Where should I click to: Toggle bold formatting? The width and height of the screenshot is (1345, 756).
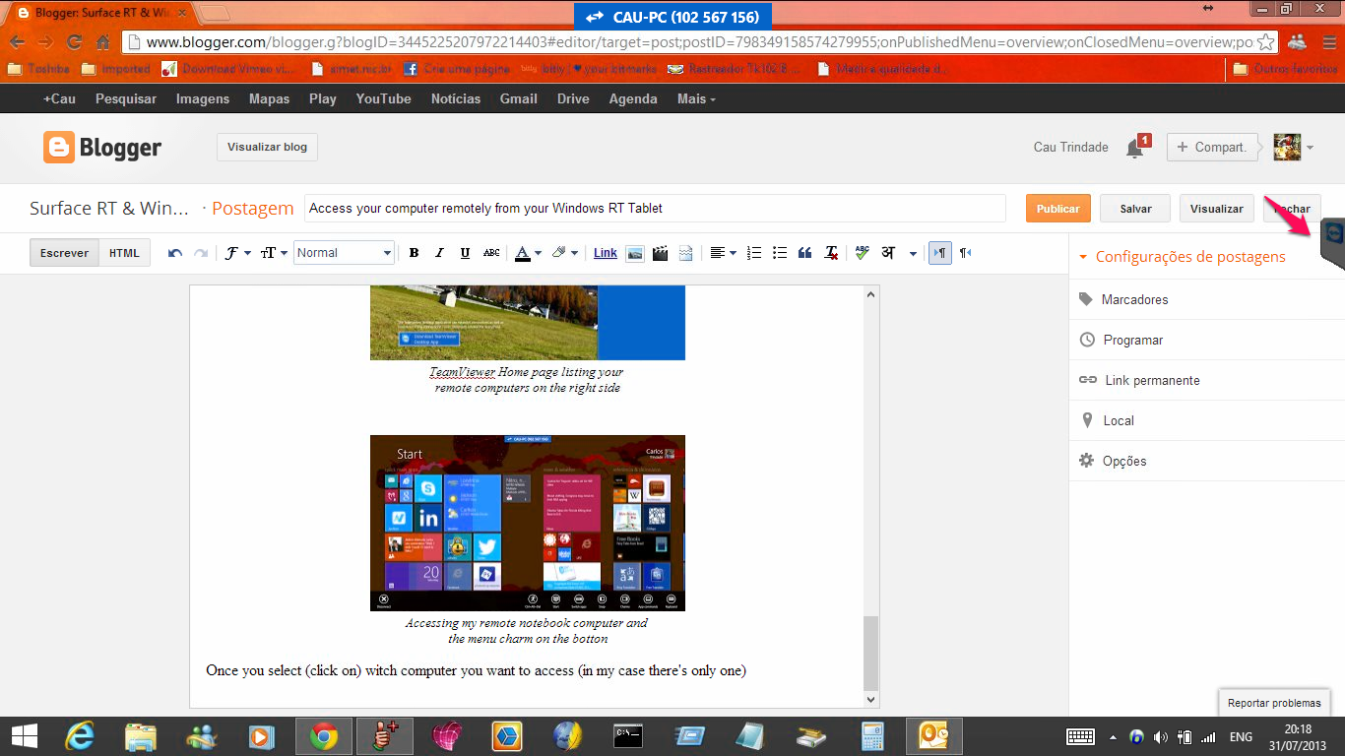pyautogui.click(x=414, y=253)
